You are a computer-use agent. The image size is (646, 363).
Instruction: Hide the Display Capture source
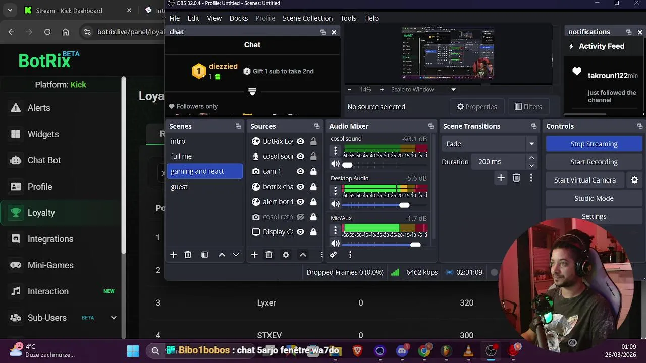[x=300, y=232]
